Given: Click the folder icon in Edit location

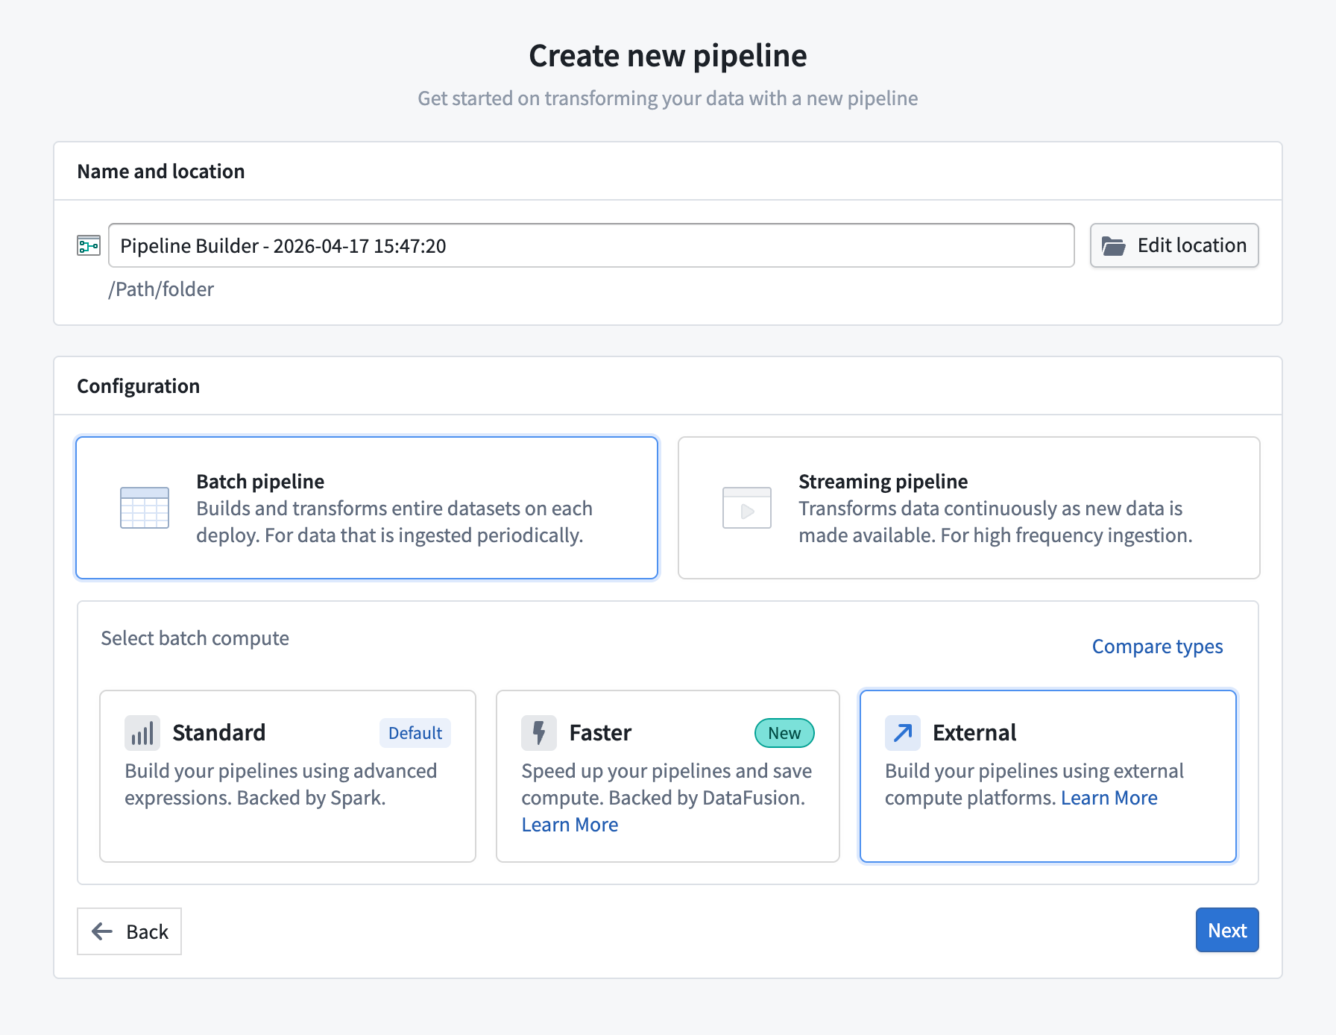Looking at the screenshot, I should [1114, 246].
